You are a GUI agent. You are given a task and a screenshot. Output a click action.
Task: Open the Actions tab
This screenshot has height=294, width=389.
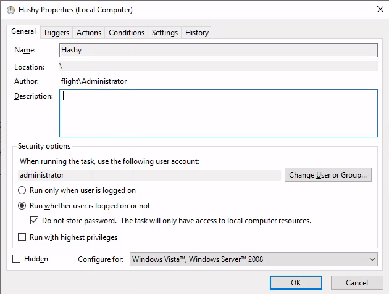point(89,33)
